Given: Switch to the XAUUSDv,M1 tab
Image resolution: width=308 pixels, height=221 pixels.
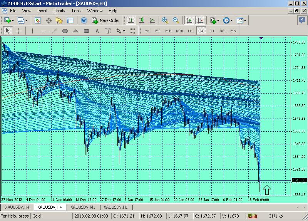Looking at the screenshot, I should [83, 208].
